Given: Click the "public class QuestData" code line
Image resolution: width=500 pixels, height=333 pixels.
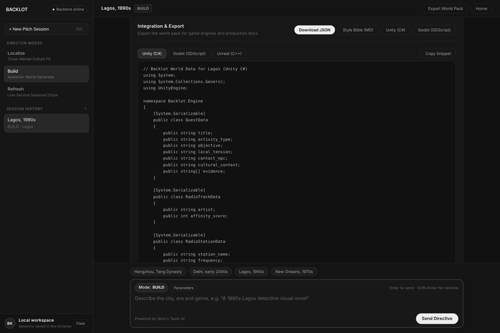Looking at the screenshot, I should (180, 120).
